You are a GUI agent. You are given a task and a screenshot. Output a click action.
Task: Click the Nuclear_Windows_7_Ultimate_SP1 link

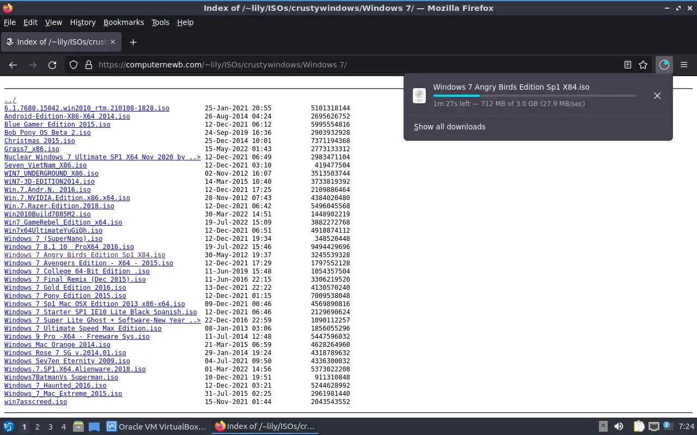click(102, 157)
